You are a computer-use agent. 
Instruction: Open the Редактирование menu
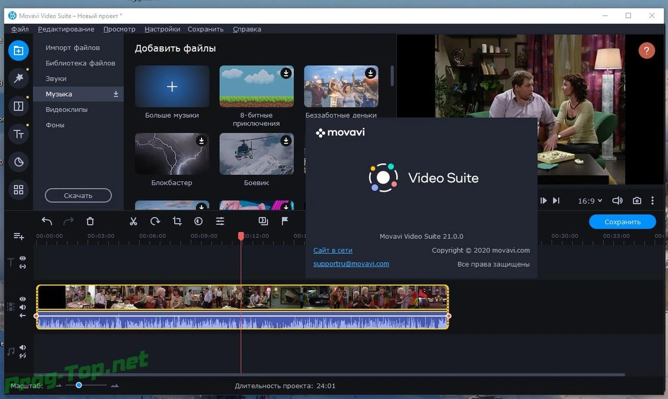click(66, 29)
